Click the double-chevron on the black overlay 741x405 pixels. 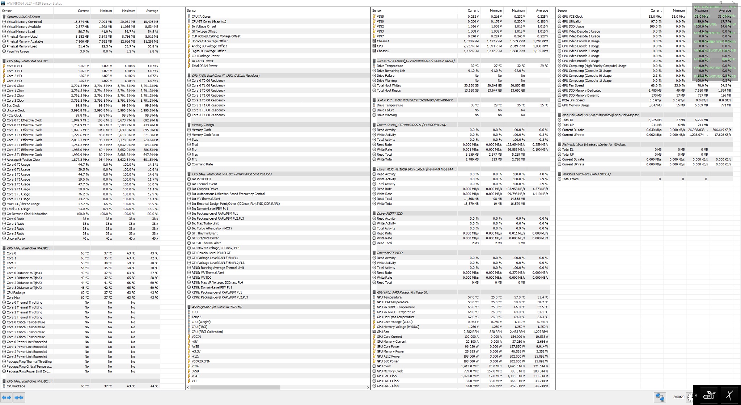tap(696, 395)
